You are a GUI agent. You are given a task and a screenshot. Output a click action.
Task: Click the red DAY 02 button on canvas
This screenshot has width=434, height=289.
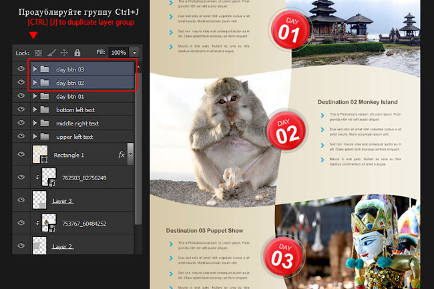[x=286, y=131]
